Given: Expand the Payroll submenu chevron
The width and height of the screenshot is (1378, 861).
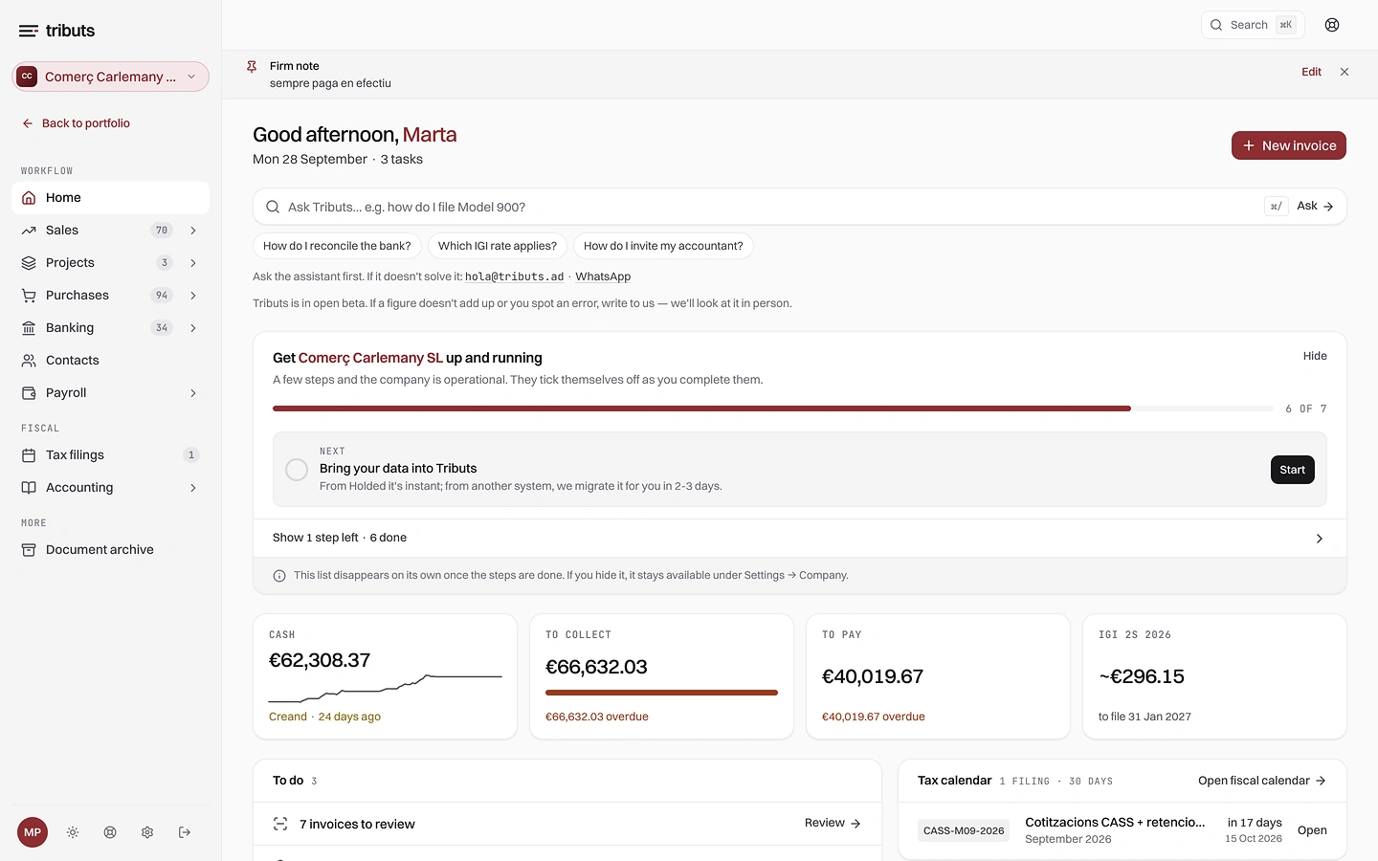Looking at the screenshot, I should (x=193, y=393).
